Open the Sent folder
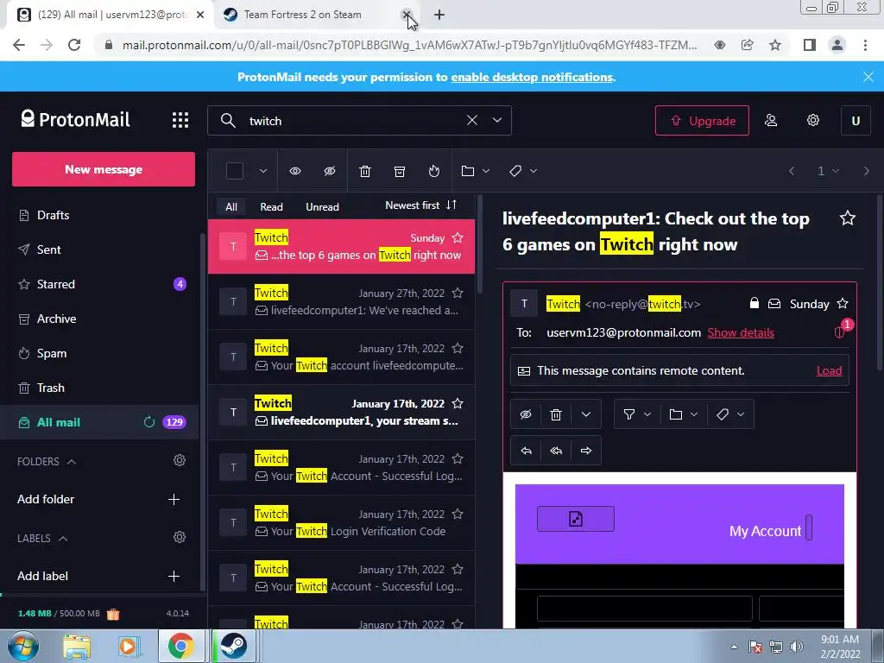Screen dimensions: 884x663 [99, 249]
